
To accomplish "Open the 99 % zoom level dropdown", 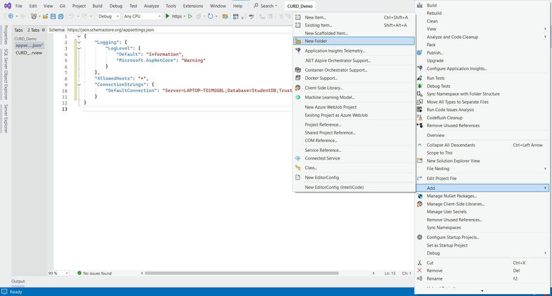I will coord(58,273).
